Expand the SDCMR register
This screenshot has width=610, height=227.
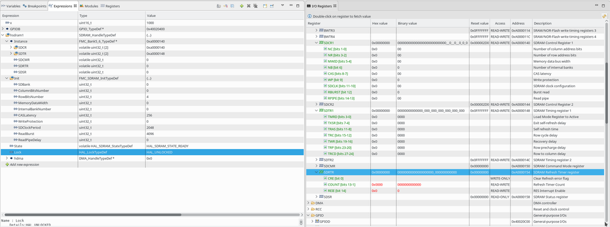[x=316, y=166]
